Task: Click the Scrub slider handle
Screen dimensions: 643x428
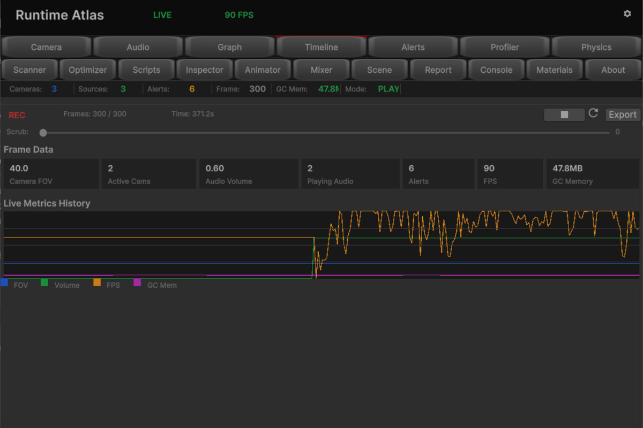Action: pos(43,133)
